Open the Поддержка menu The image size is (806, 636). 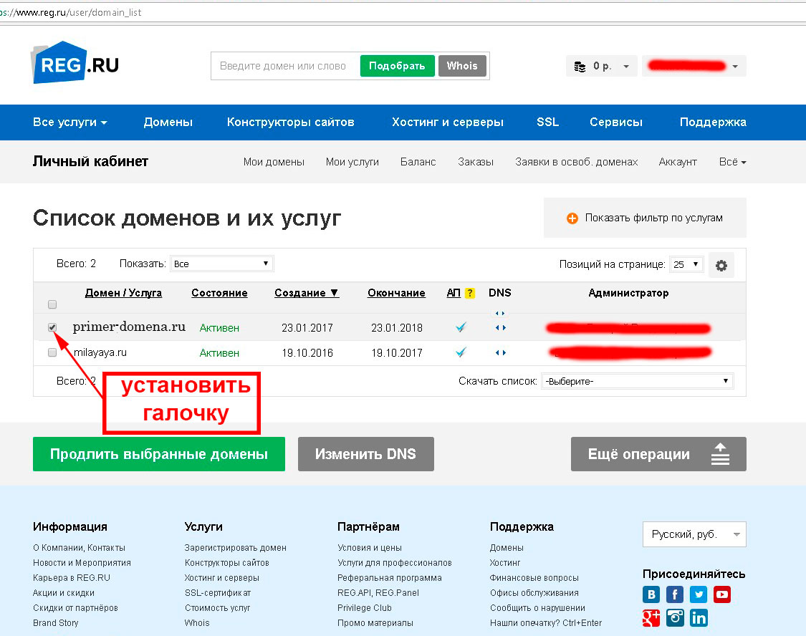(713, 122)
